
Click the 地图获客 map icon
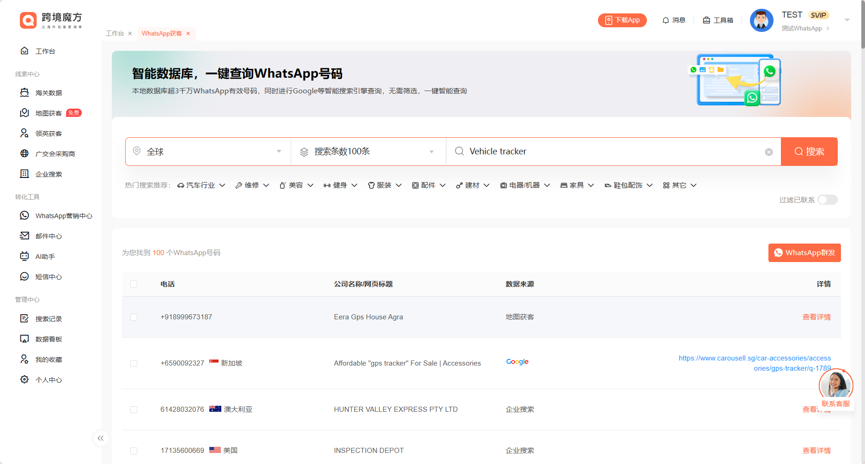[24, 113]
